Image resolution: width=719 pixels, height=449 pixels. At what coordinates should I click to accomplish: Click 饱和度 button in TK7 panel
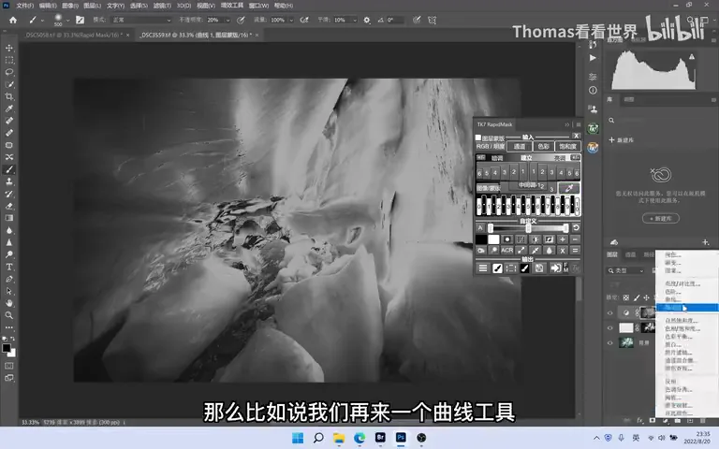[x=567, y=147]
